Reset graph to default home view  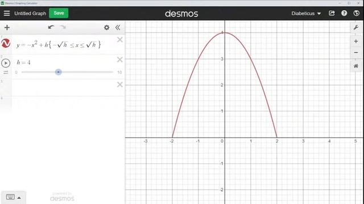[x=355, y=66]
